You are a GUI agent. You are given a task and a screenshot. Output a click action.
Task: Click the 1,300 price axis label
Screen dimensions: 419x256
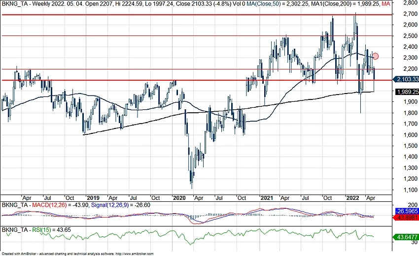(x=410, y=168)
